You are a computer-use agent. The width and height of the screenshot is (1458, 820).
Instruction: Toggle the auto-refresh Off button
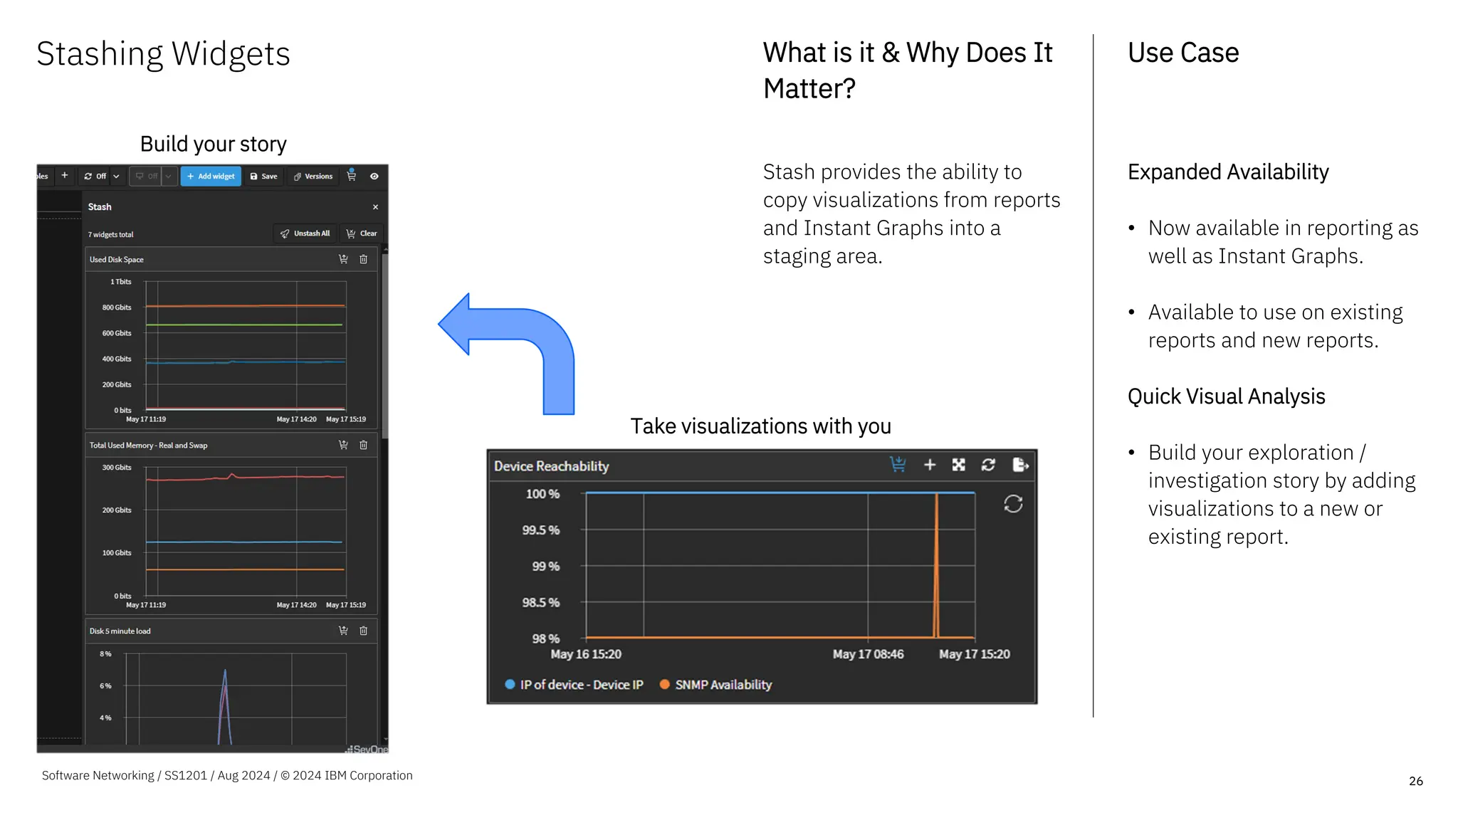pos(95,176)
